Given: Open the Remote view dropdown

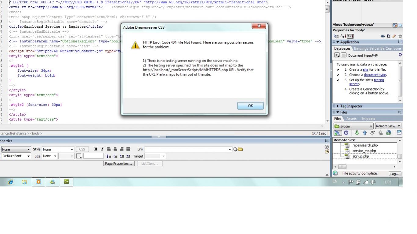Looking at the screenshot, I should click(388, 126).
